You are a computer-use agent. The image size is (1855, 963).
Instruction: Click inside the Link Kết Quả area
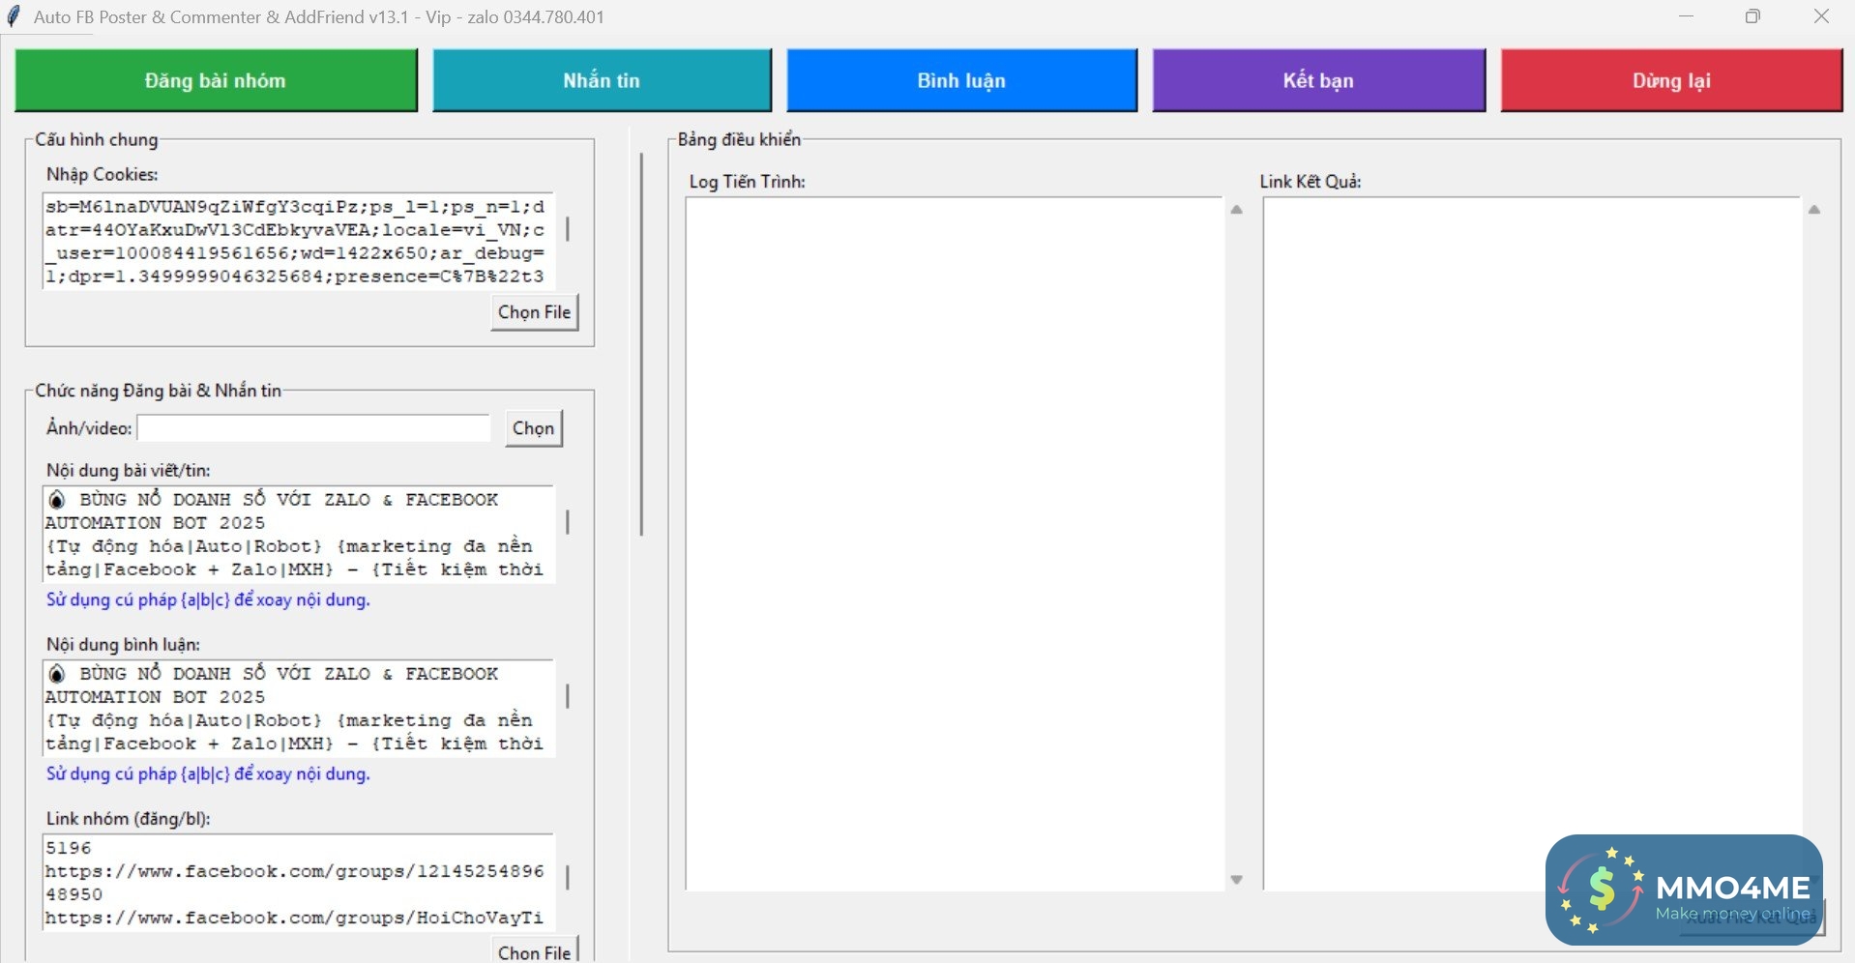(x=1532, y=543)
